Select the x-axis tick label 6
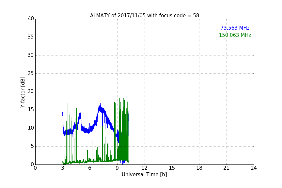 pos(90,168)
